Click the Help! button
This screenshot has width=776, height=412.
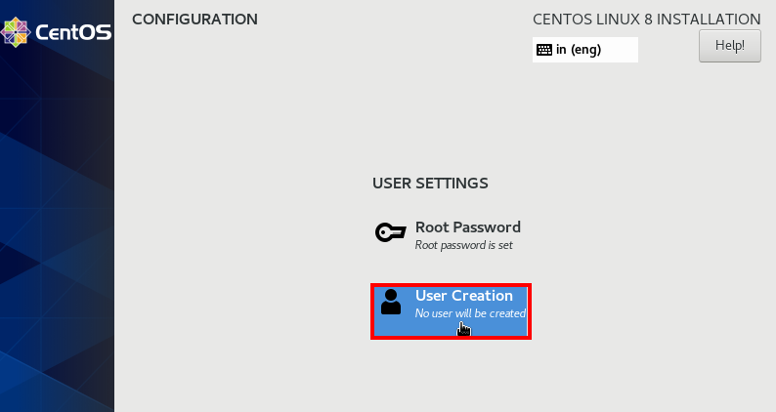729,46
